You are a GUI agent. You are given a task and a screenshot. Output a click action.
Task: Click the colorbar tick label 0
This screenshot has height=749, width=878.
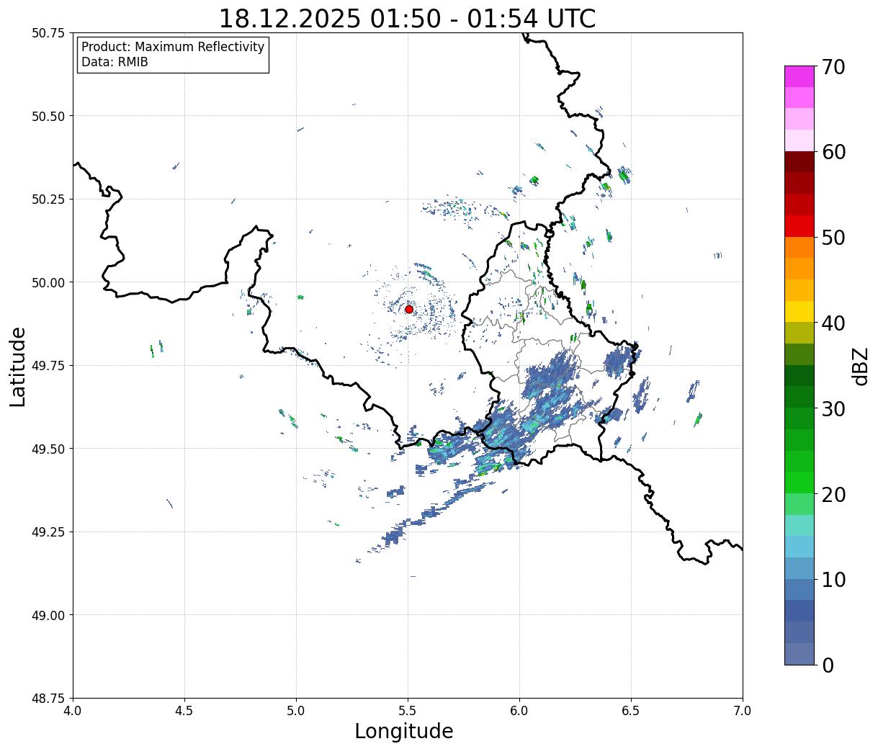(828, 665)
